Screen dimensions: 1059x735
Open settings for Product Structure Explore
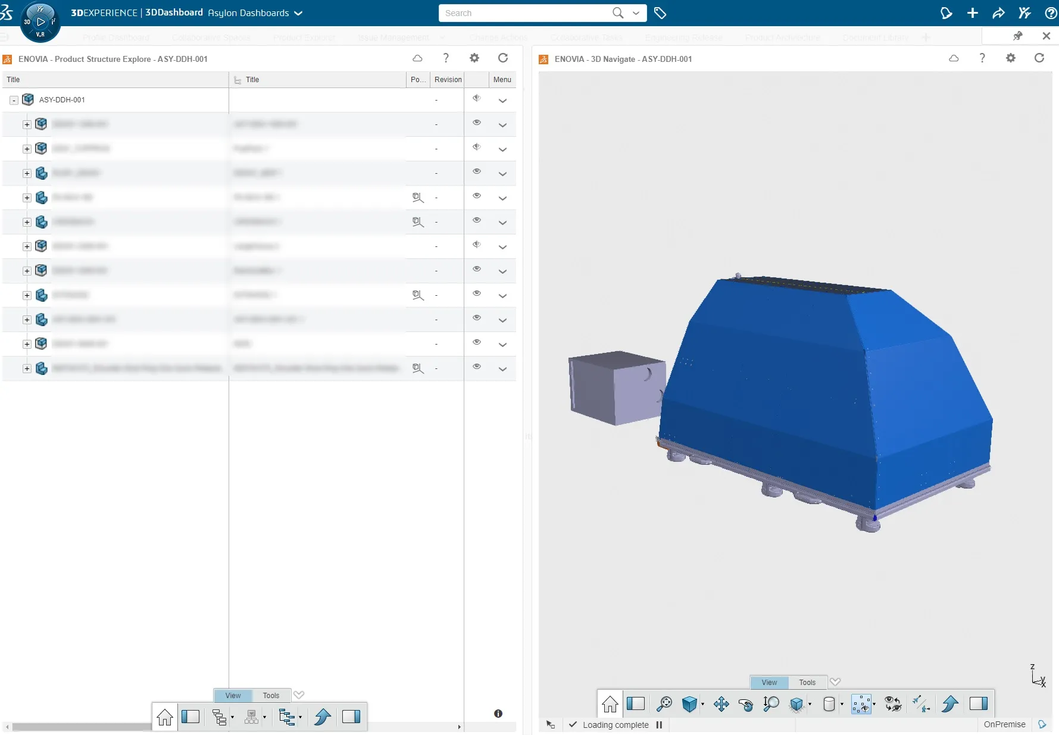474,58
